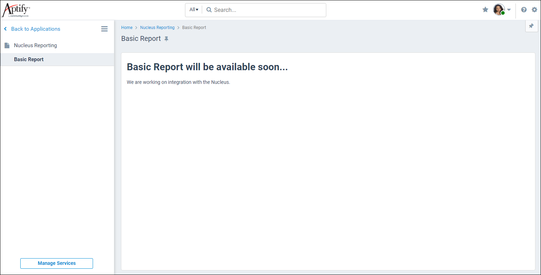Toggle the left navigation collapse chevron

5,29
